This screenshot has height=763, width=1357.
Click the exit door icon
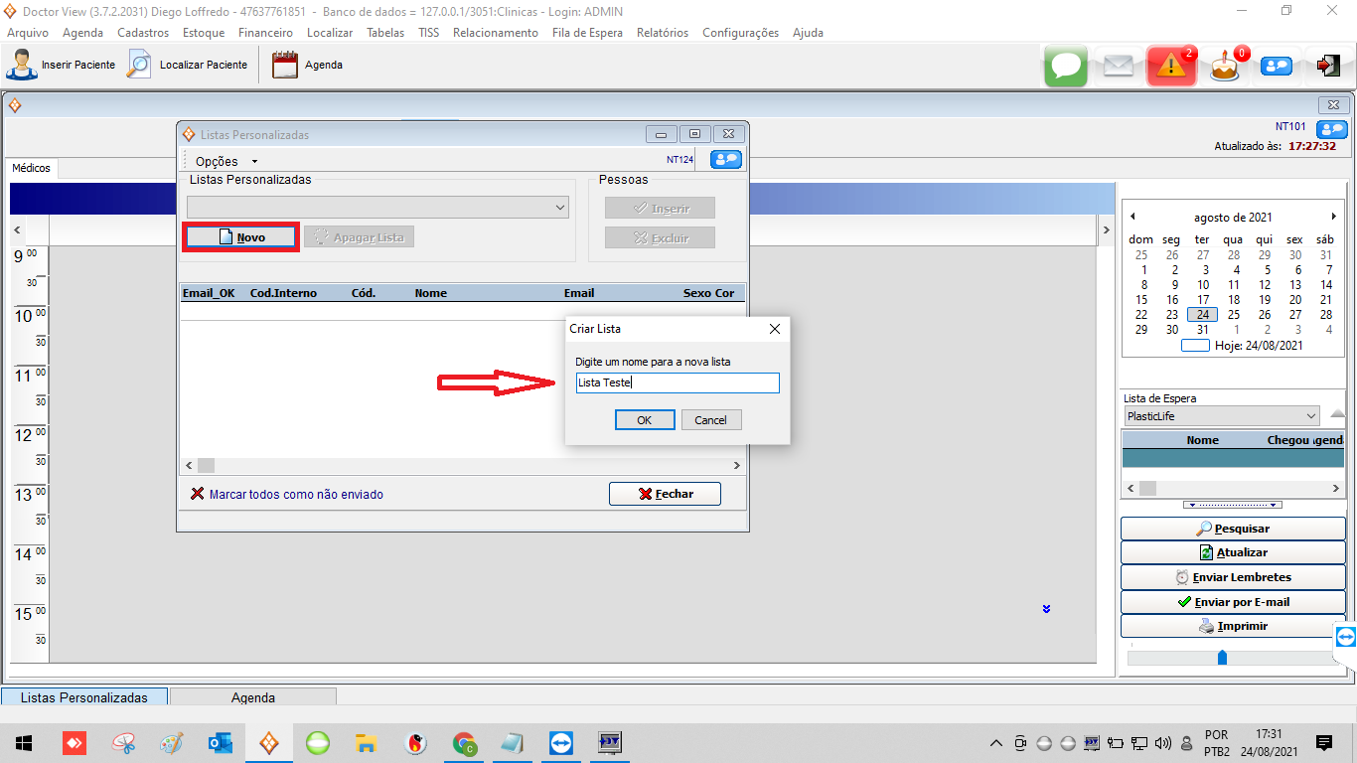click(1327, 66)
